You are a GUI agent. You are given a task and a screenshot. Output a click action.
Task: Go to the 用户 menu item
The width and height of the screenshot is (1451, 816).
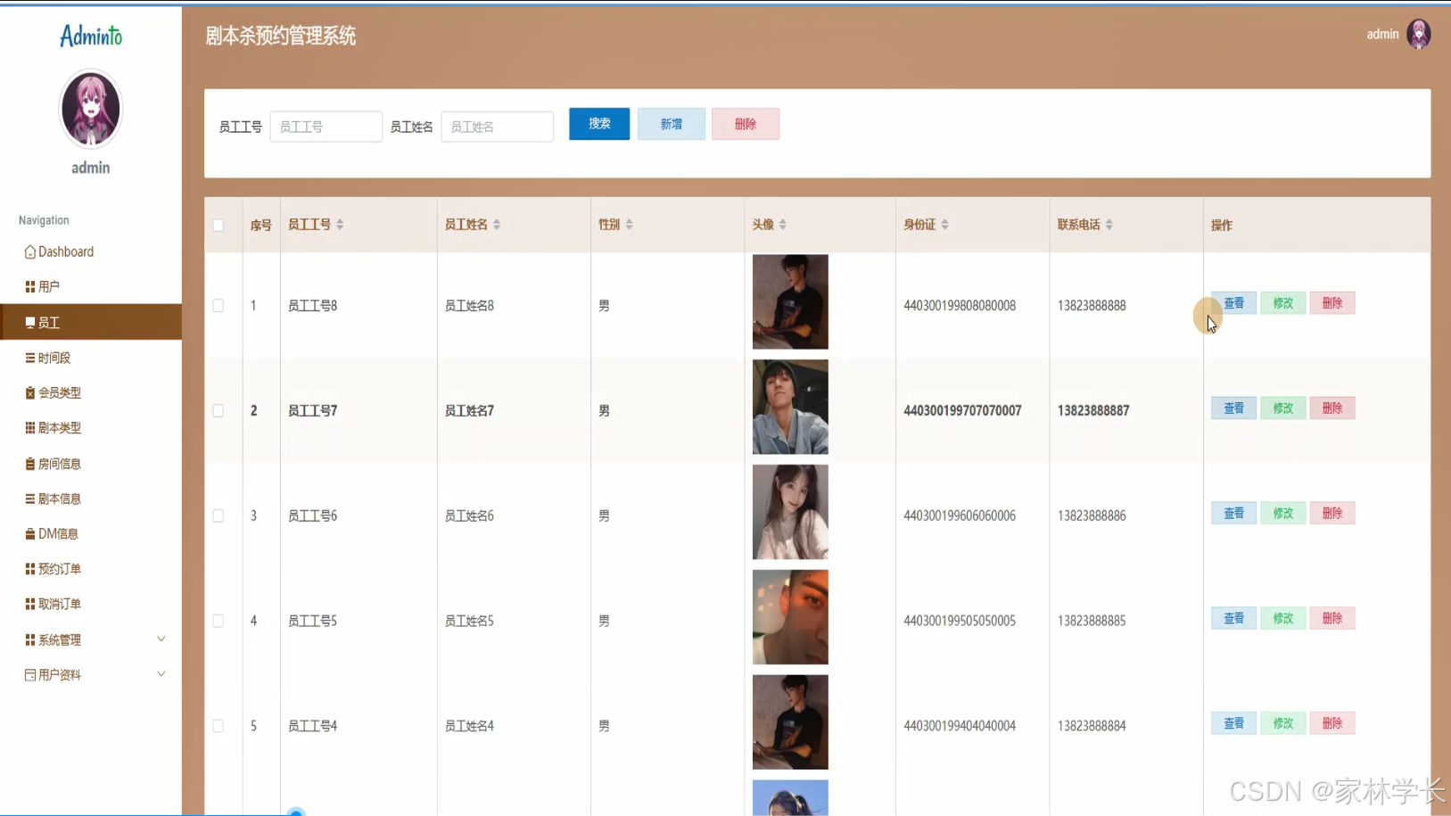coord(91,286)
